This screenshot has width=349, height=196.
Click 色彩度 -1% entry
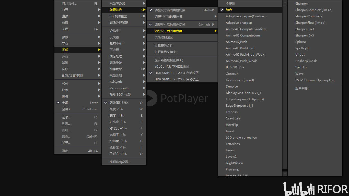click(x=124, y=147)
